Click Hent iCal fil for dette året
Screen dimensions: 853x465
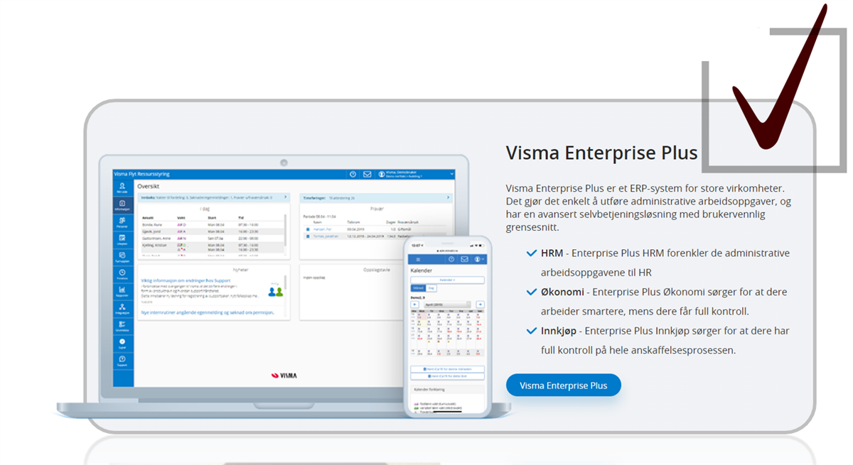[x=447, y=376]
